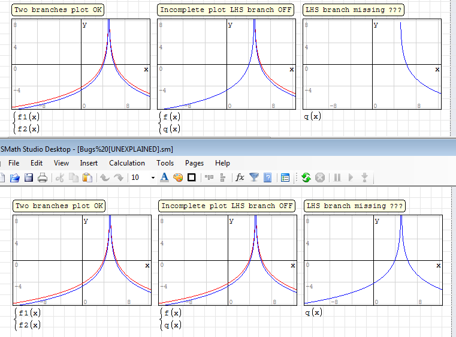The height and width of the screenshot is (337, 456).
Task: Click the Save floppy disk icon
Action: point(29,177)
